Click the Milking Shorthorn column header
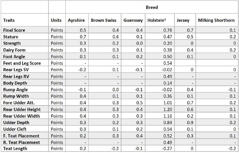Screen dimensions: 239x153 pos(216,20)
